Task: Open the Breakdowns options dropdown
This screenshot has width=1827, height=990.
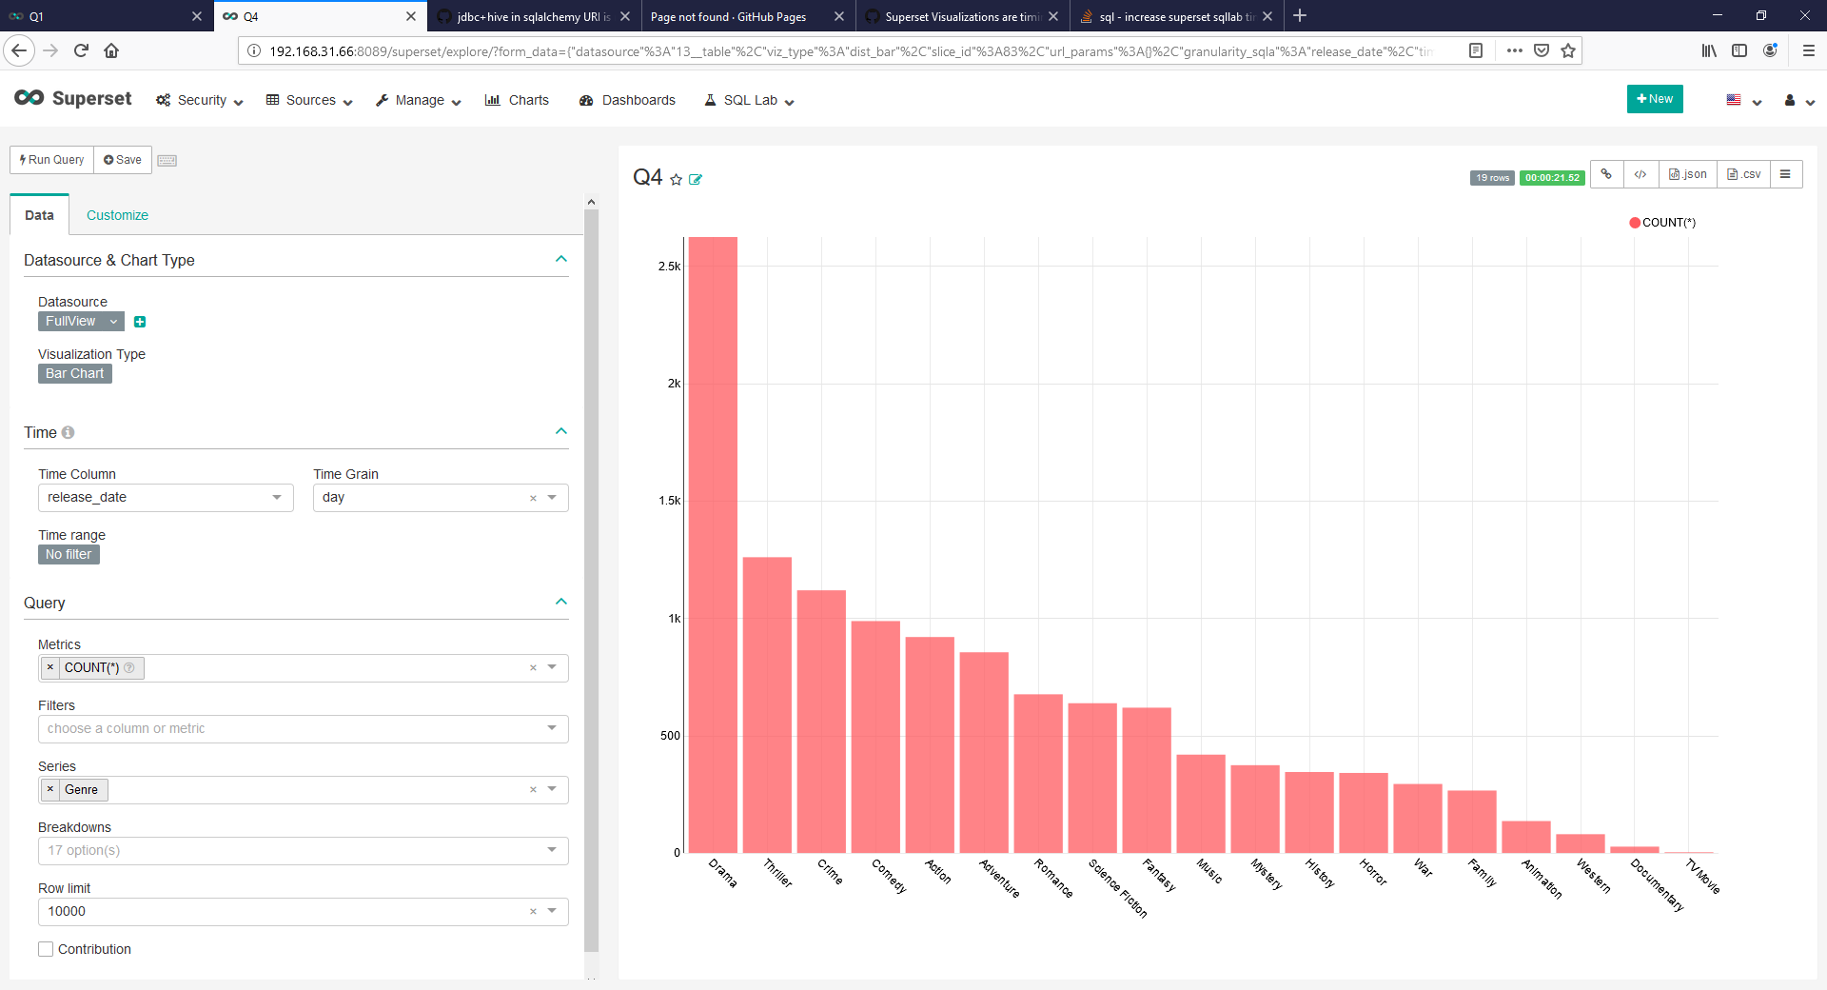Action: (303, 850)
